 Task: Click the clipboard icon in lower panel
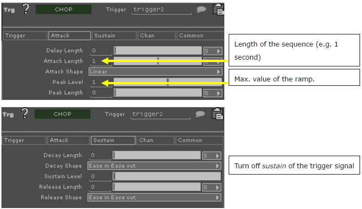click(x=217, y=113)
